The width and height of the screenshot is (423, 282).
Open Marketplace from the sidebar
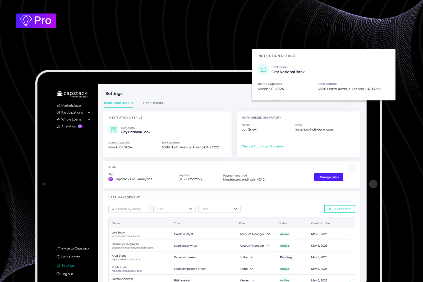pos(71,105)
